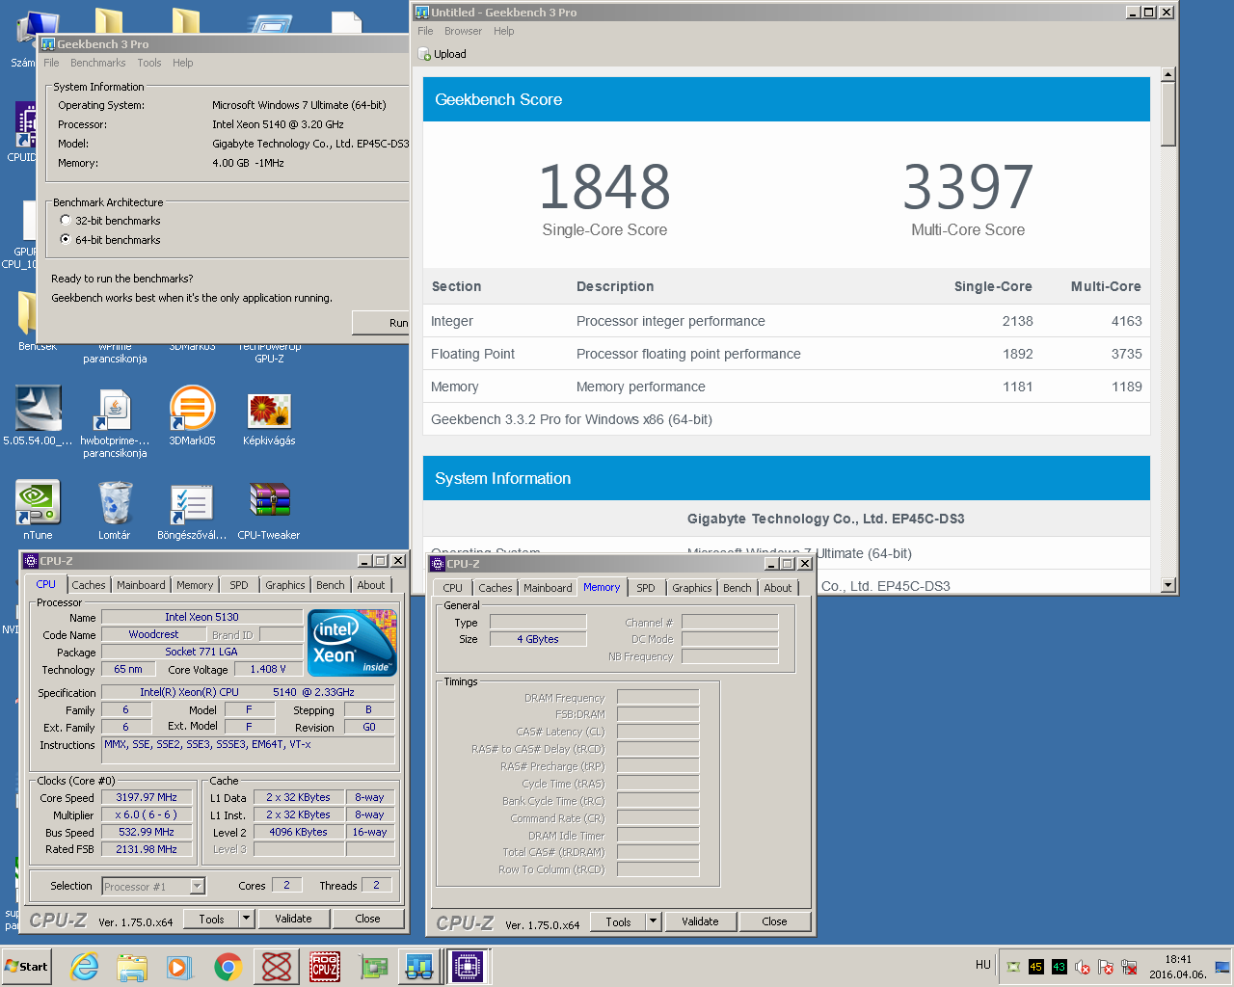
Task: Click the scrollbar up arrow in Geekbench results
Action: pos(1168,74)
